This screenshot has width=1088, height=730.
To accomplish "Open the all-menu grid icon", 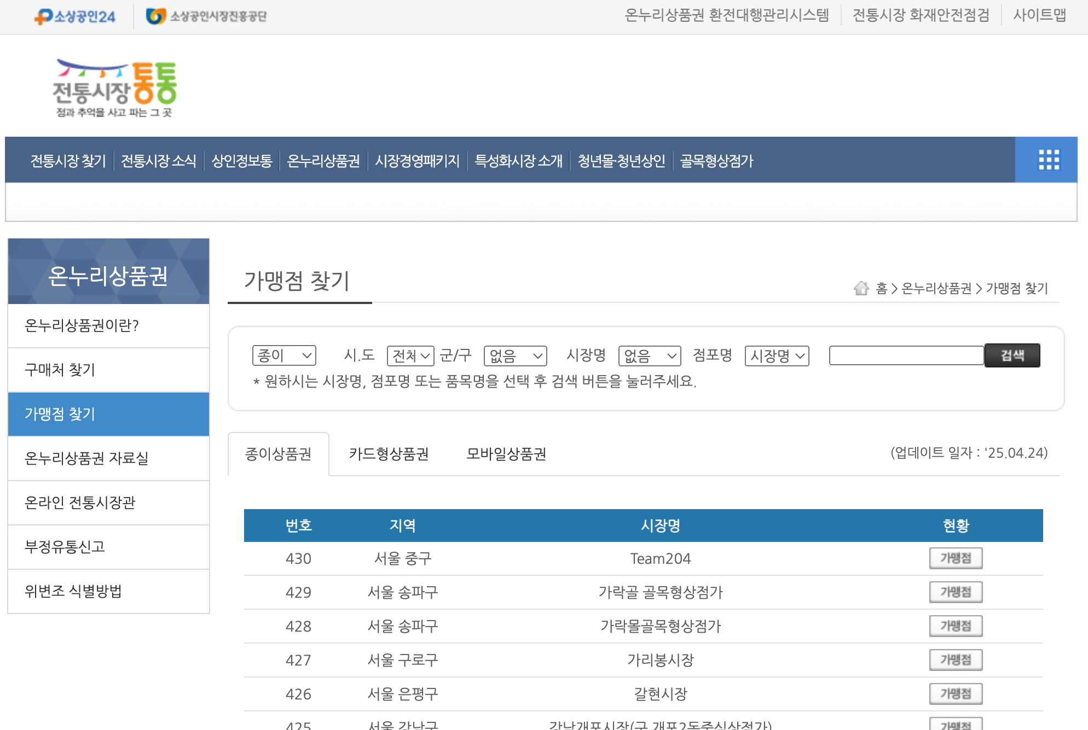I will click(x=1048, y=160).
